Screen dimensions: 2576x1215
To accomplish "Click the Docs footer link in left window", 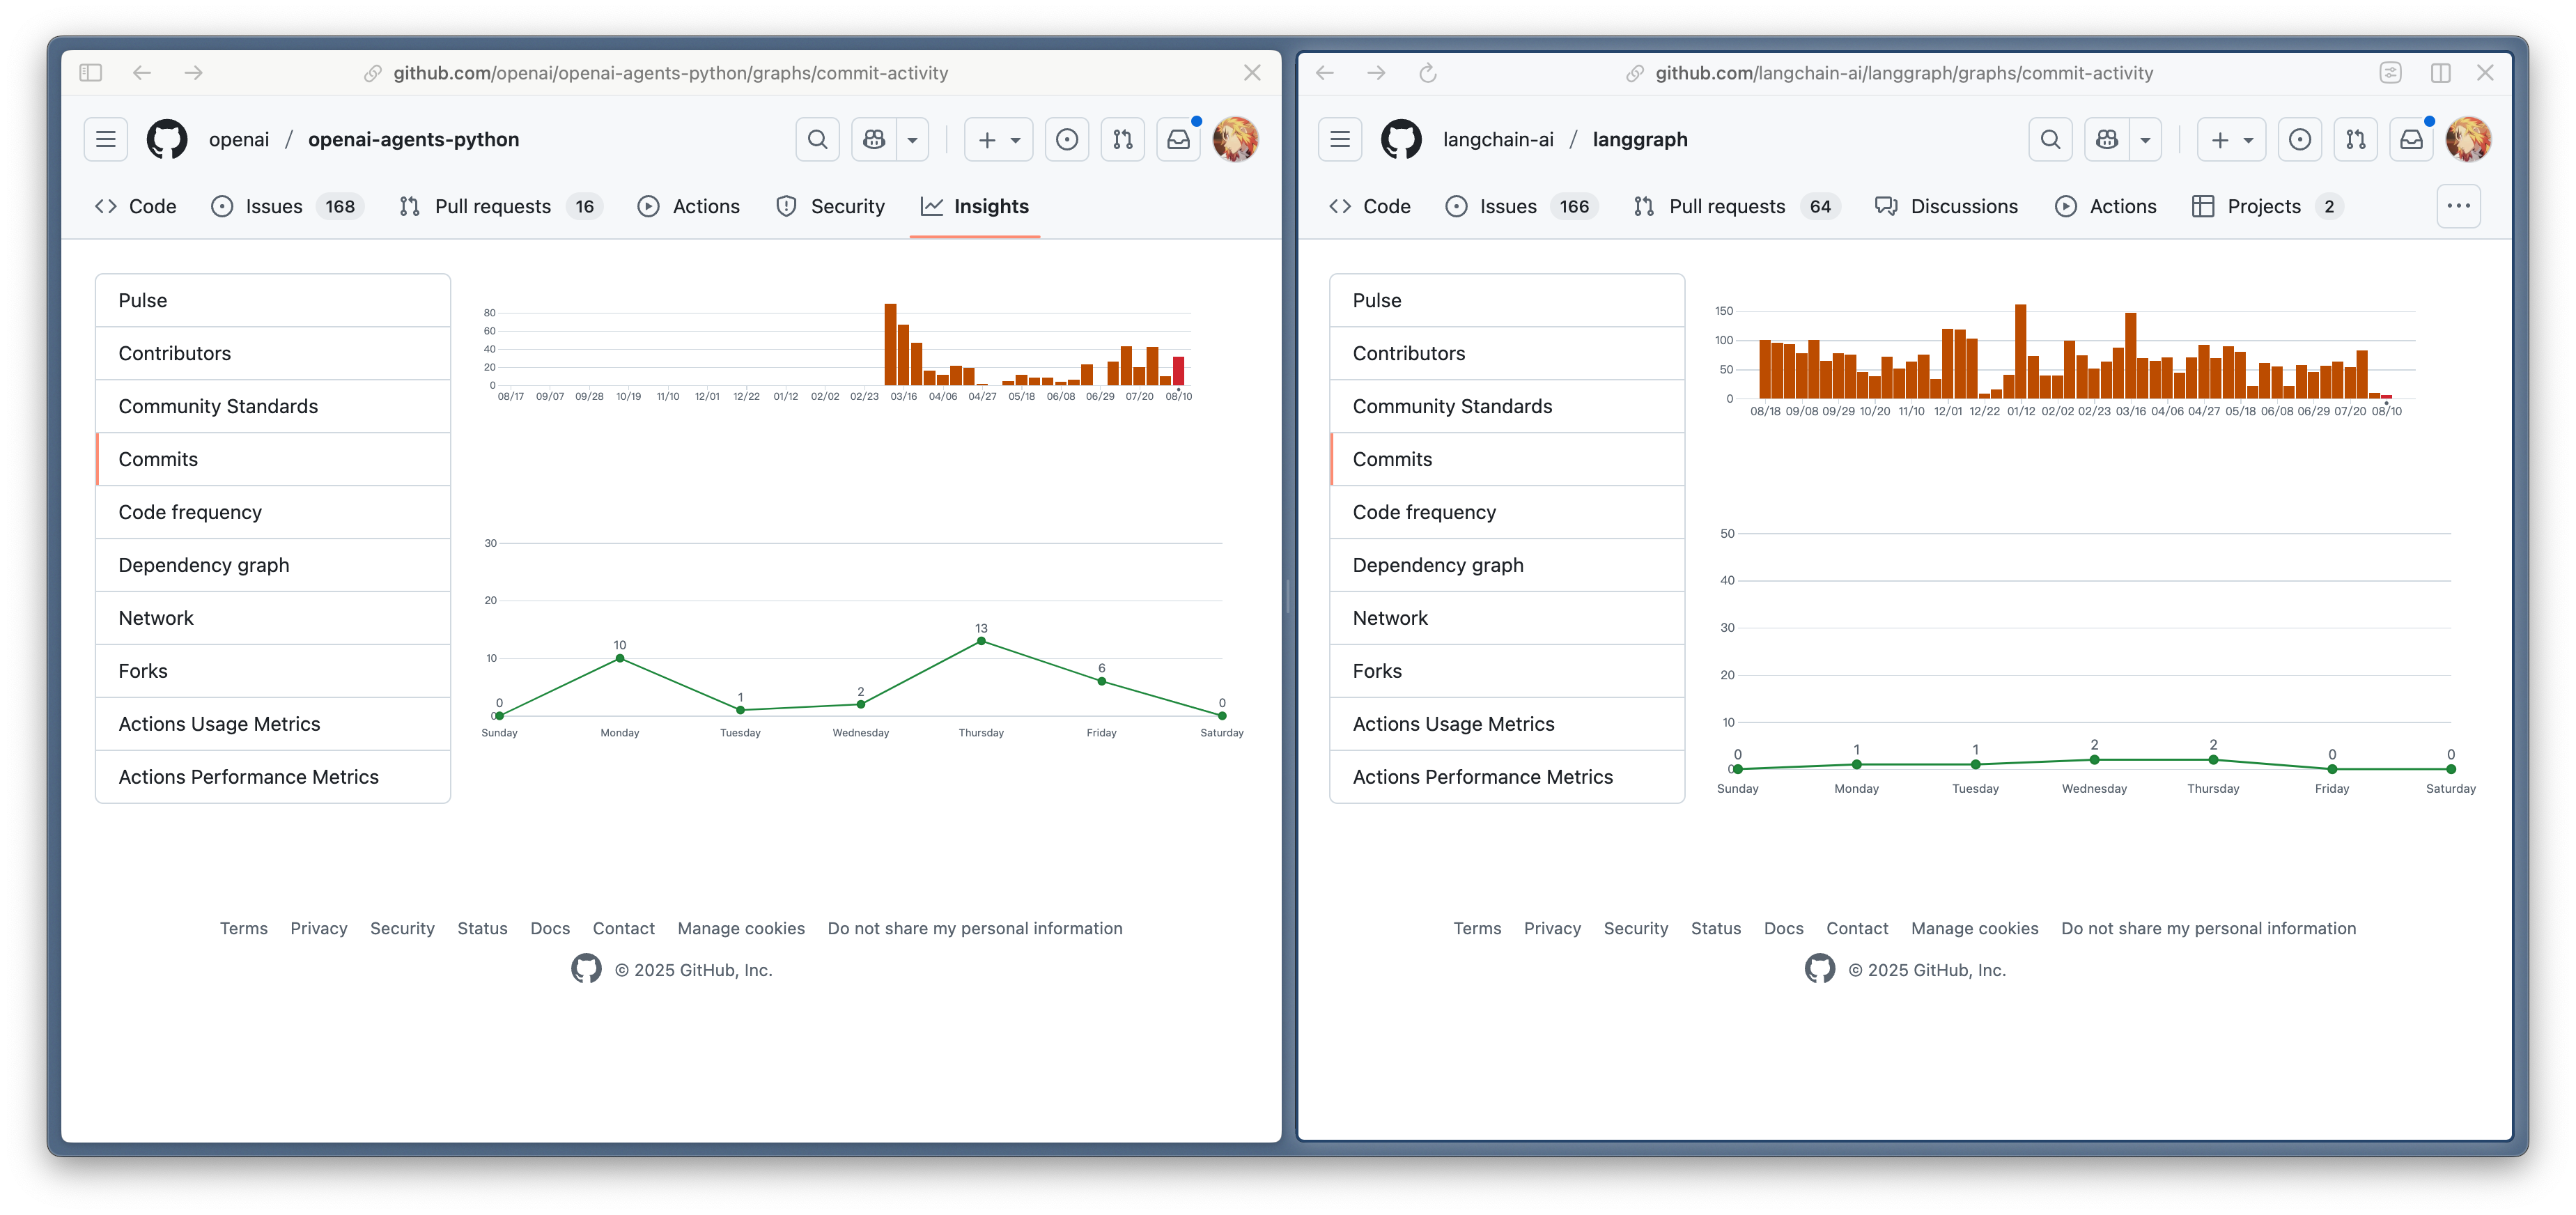I will tap(550, 928).
